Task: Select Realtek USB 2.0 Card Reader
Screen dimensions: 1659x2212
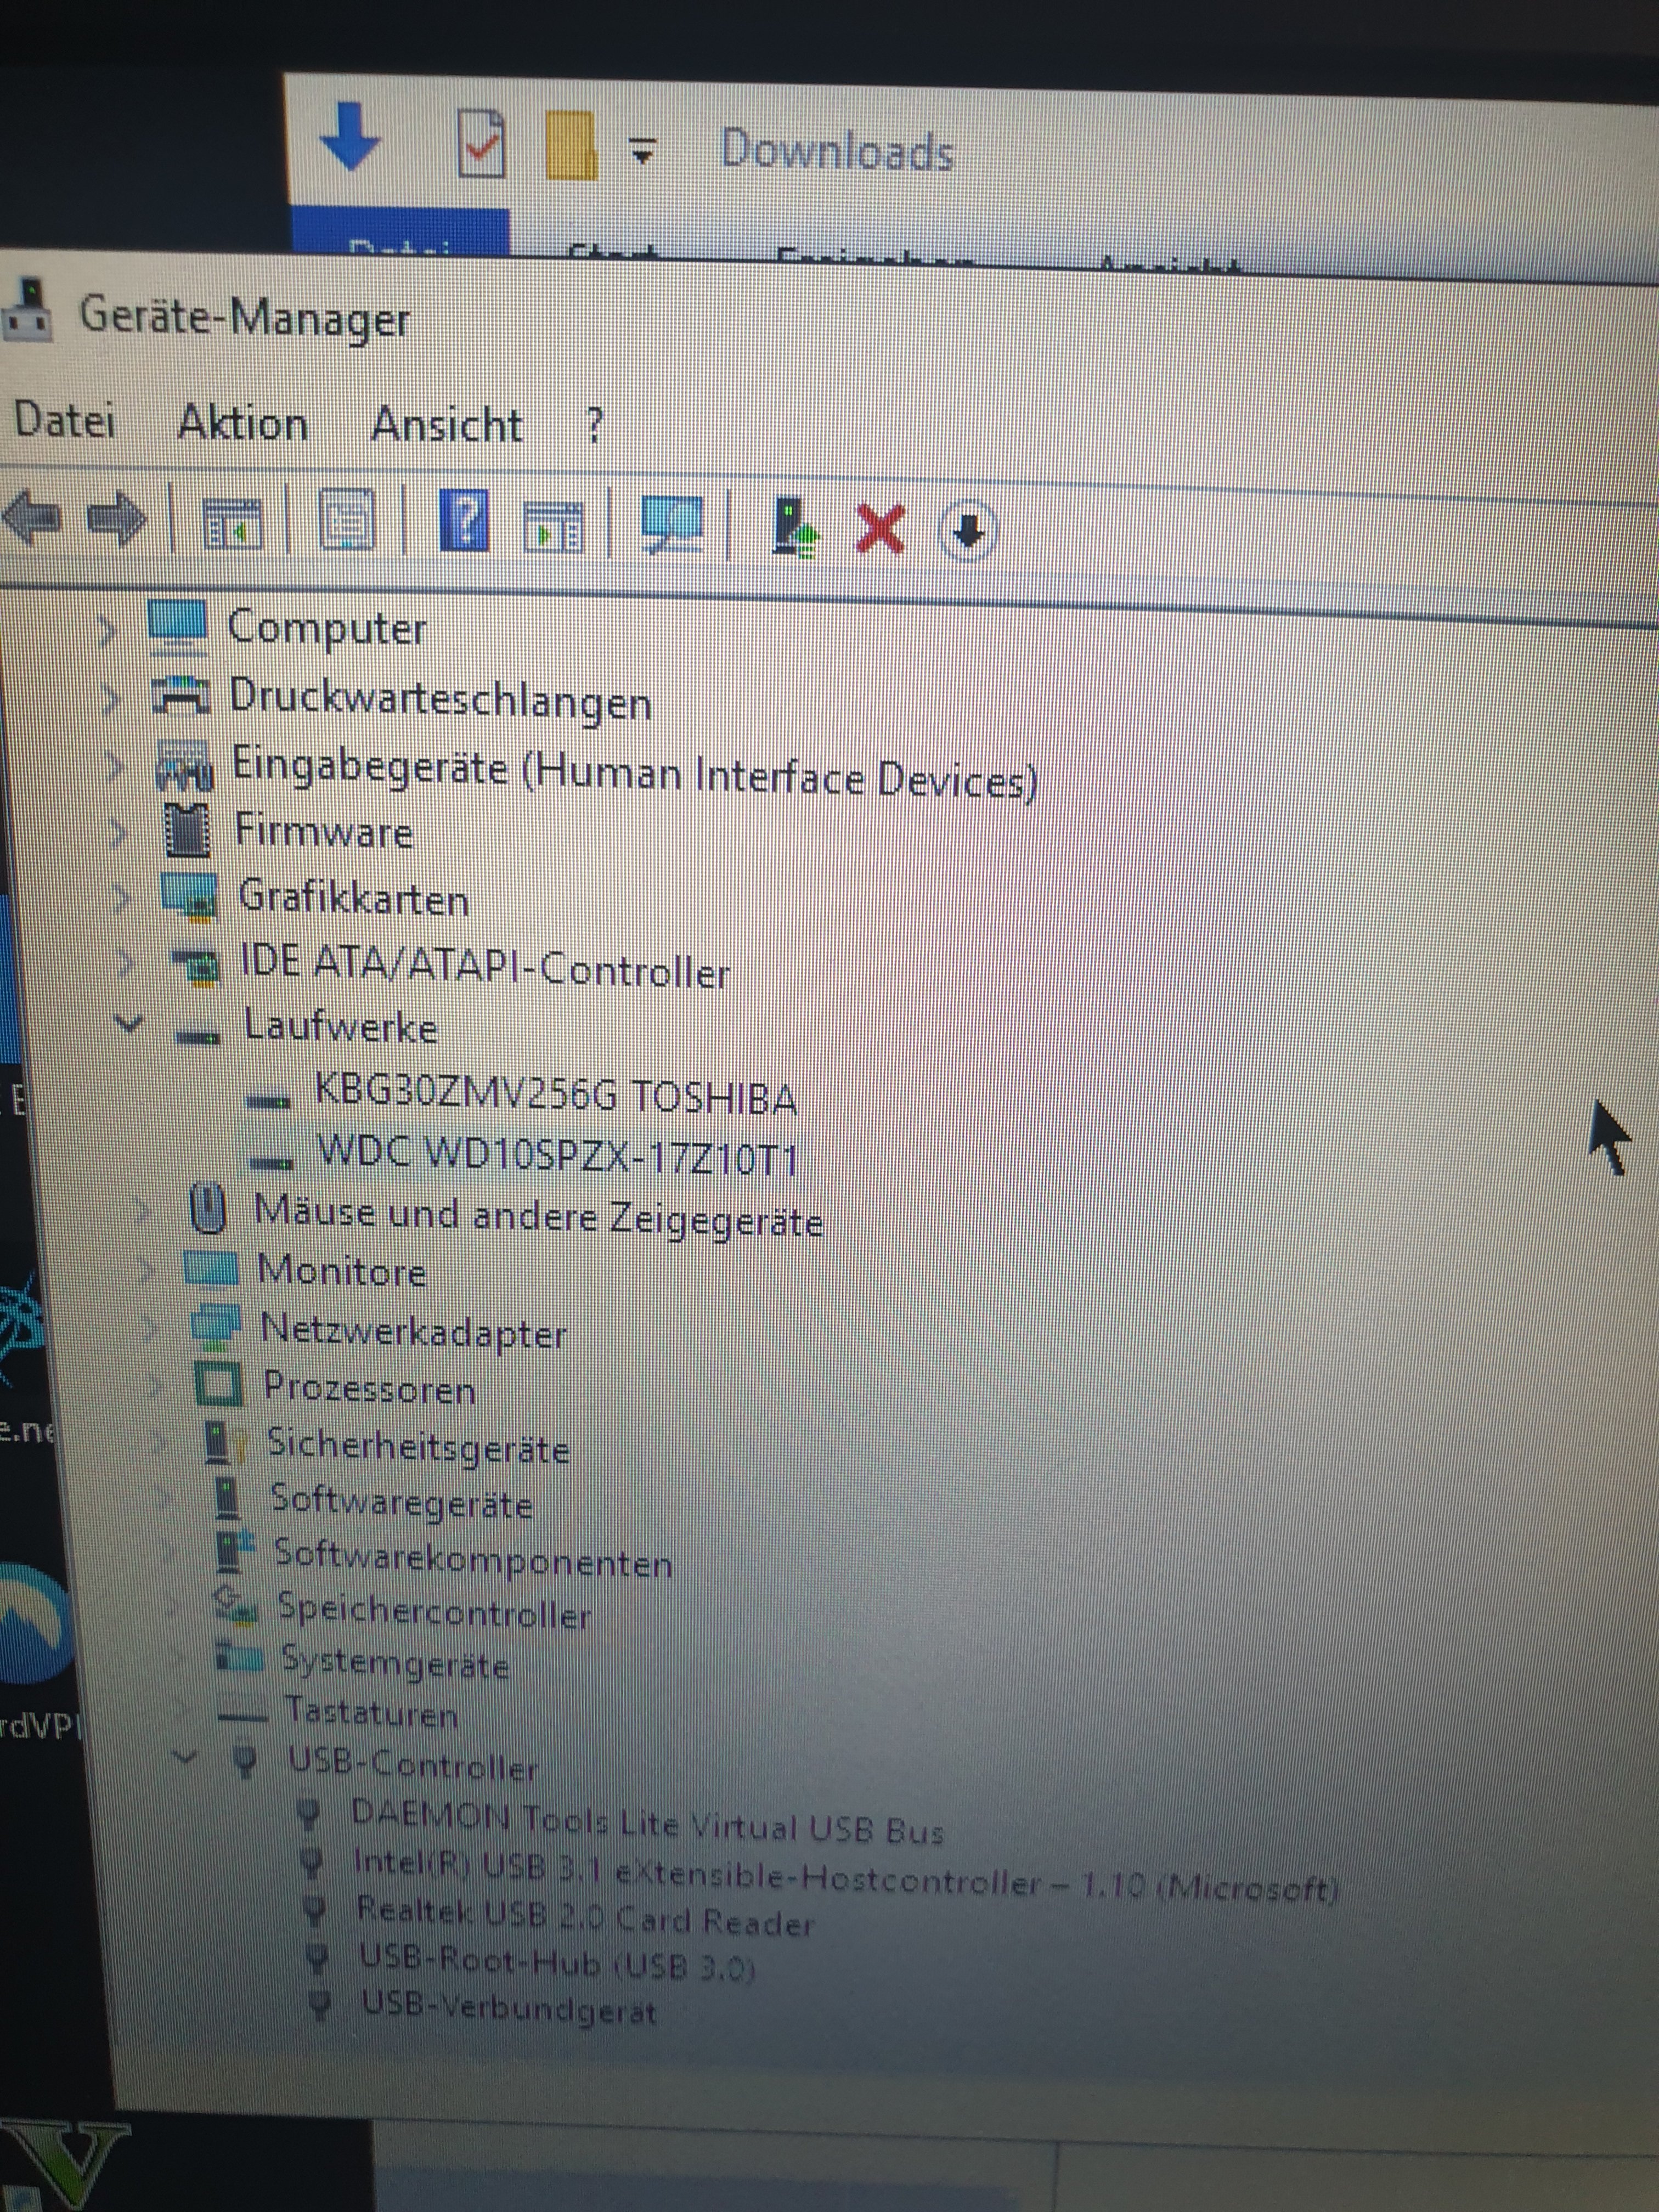Action: (585, 1918)
